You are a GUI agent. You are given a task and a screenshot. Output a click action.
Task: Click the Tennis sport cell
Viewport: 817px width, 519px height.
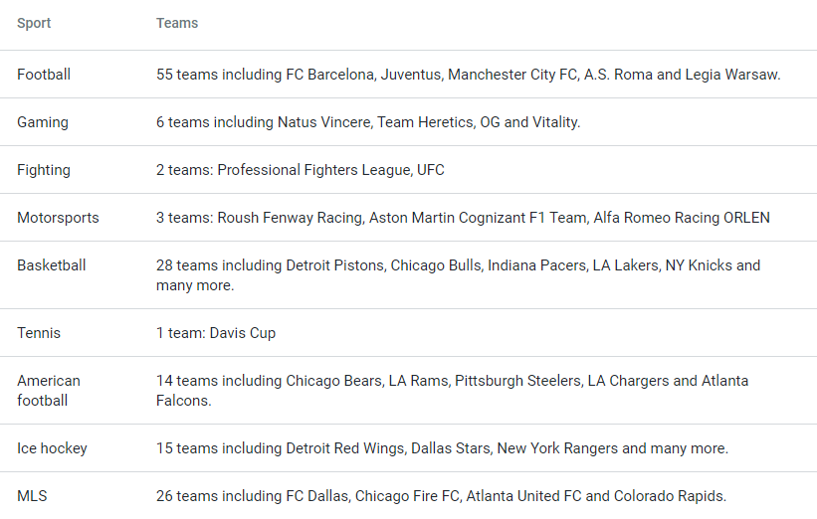[39, 333]
